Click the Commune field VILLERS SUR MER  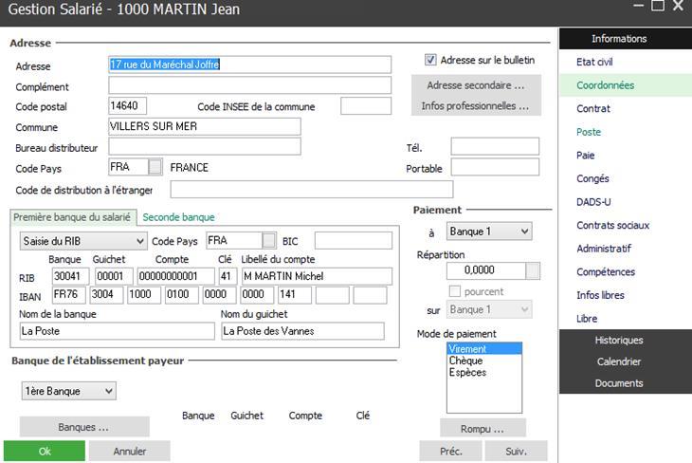(x=205, y=126)
